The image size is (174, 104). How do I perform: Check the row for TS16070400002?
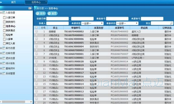pyautogui.click(x=37, y=31)
